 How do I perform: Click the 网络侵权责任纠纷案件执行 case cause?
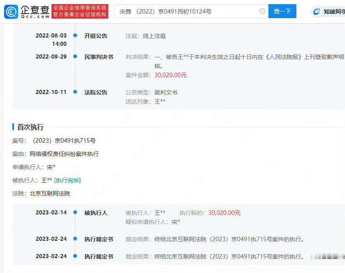tap(64, 154)
